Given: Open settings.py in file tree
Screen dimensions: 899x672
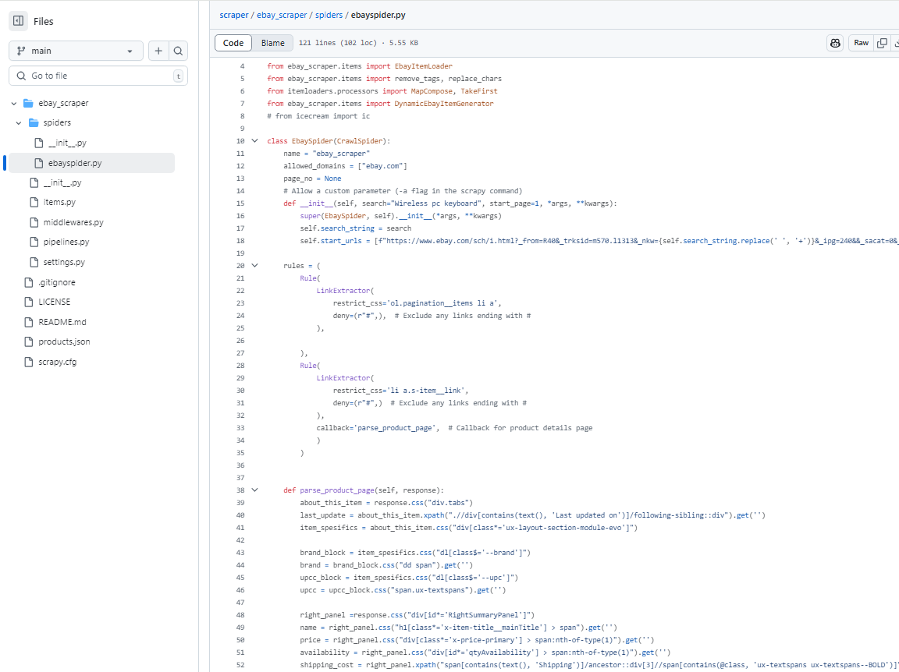Looking at the screenshot, I should pyautogui.click(x=64, y=262).
